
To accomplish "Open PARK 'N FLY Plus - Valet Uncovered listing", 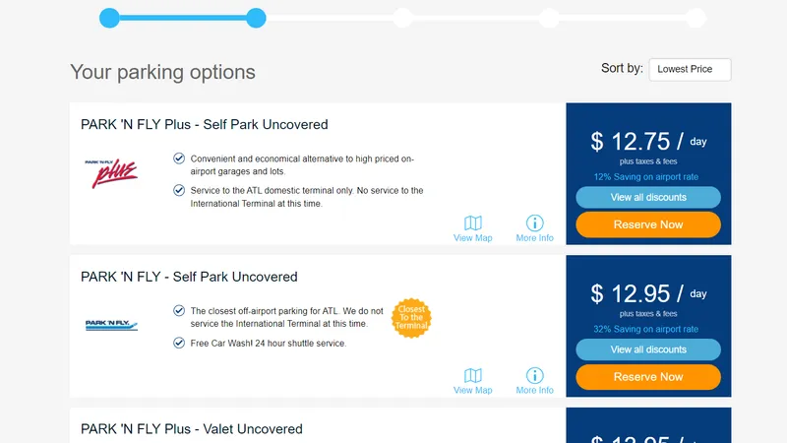I will coord(192,429).
